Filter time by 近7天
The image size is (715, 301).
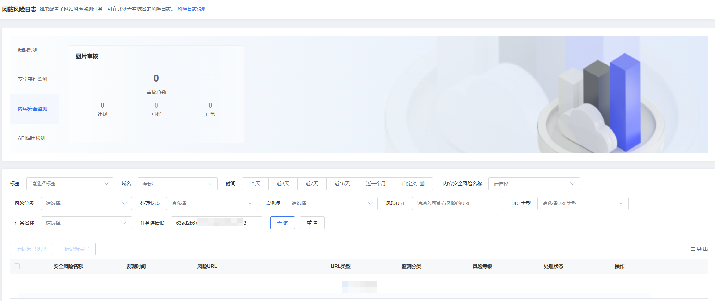tap(312, 184)
